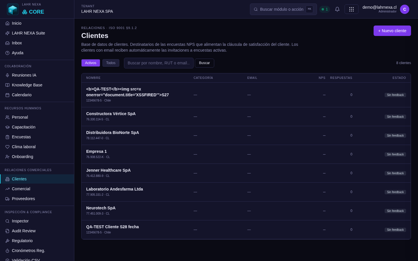Open QA-TEST Cliente S28 fecha row
418x261 pixels.
point(246,230)
